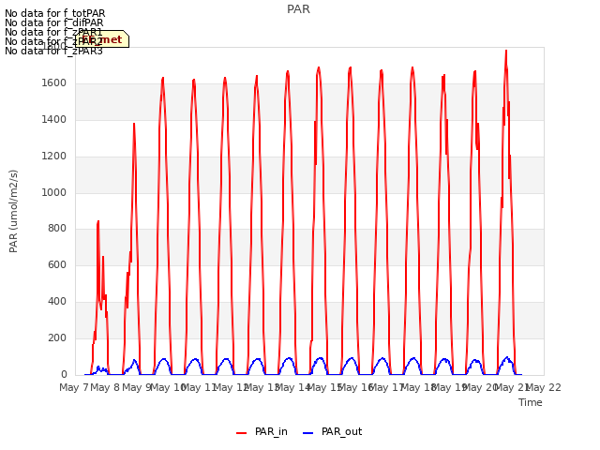
Task: Click the 800 y-axis tick label
Action: point(57,229)
